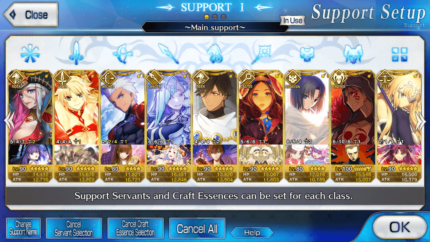The height and width of the screenshot is (242, 430).
Task: Select the Archer class bow icon
Action: (122, 54)
